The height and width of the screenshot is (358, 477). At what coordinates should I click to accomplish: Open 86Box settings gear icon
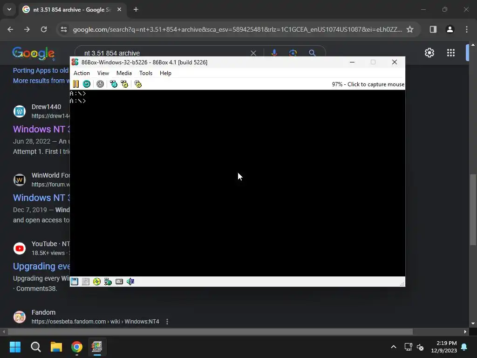[x=138, y=84]
